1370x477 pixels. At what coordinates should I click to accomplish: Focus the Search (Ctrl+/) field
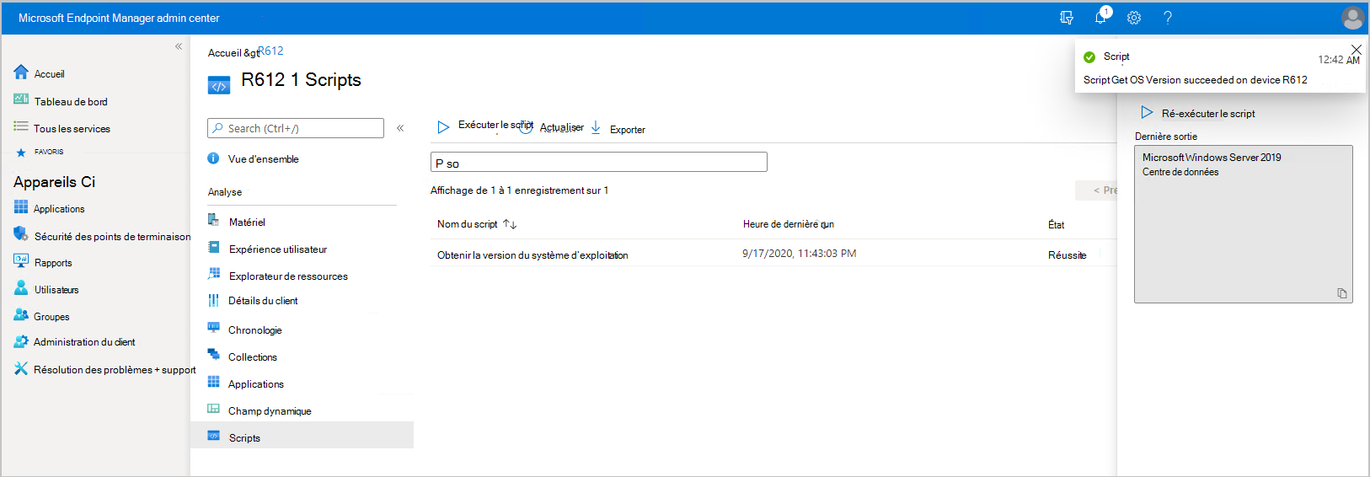(x=296, y=128)
